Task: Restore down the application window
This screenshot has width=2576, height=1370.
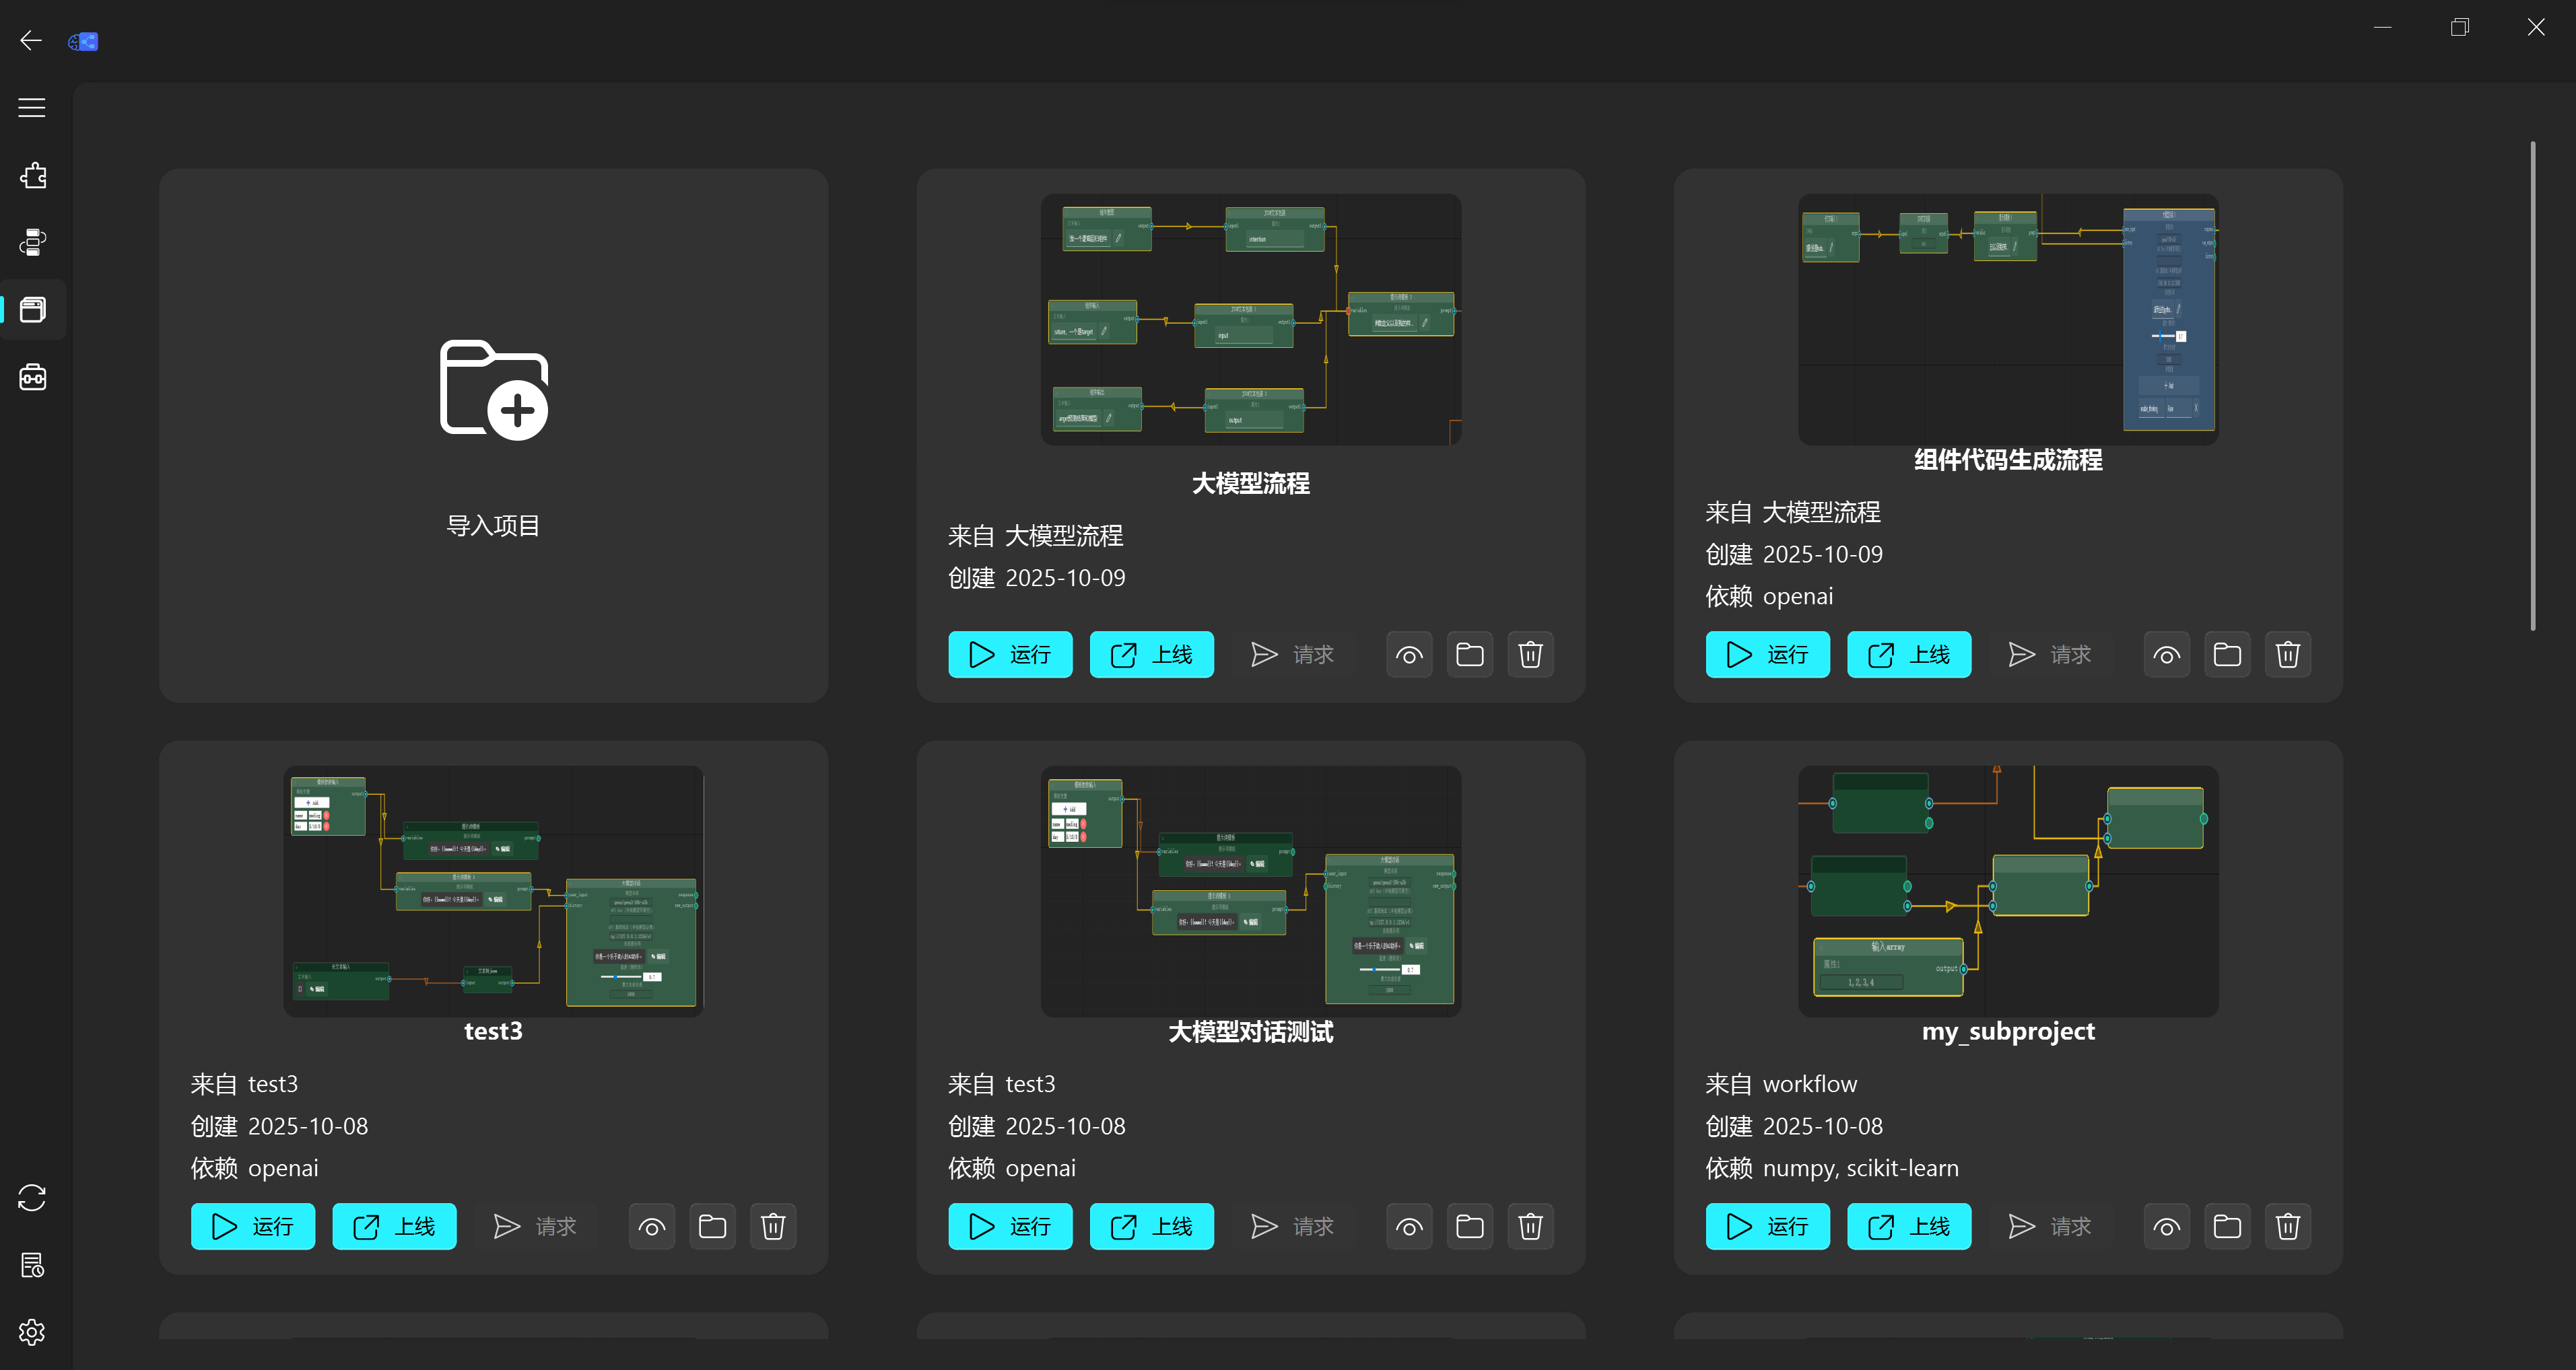Action: (2460, 27)
